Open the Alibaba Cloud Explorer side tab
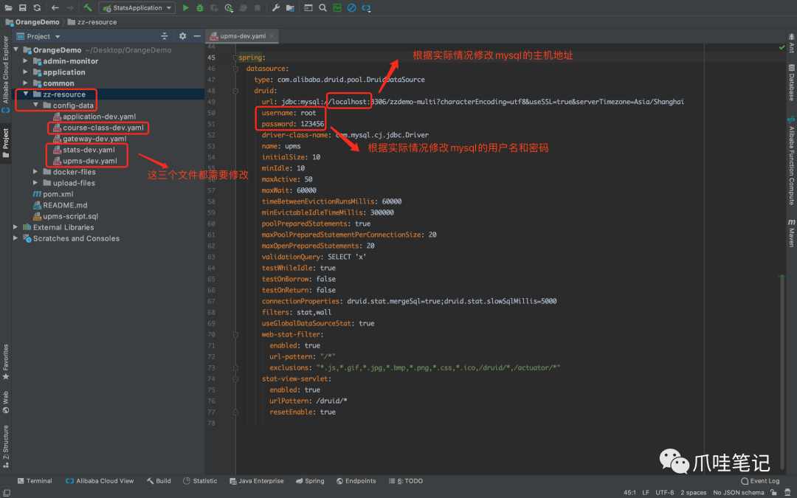This screenshot has height=498, width=797. click(6, 75)
